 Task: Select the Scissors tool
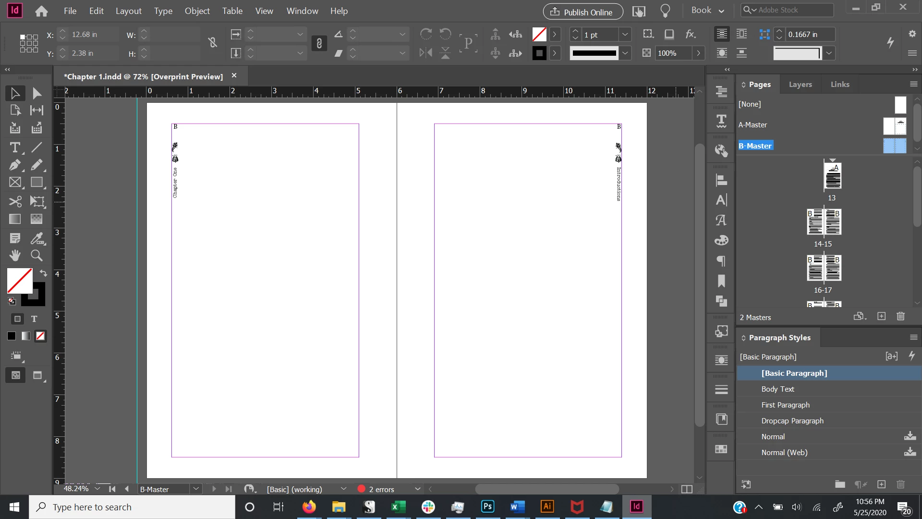click(x=14, y=201)
